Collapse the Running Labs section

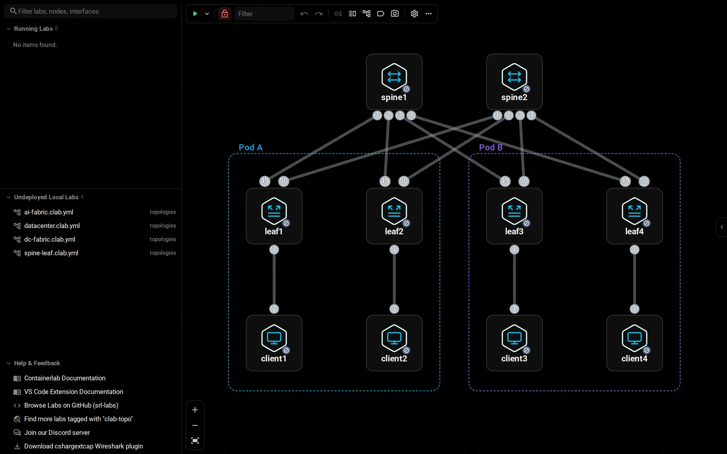[8, 29]
